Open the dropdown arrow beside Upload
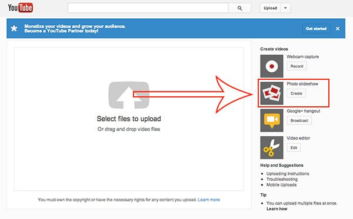Image resolution: width=353 pixels, height=219 pixels. 285,8
